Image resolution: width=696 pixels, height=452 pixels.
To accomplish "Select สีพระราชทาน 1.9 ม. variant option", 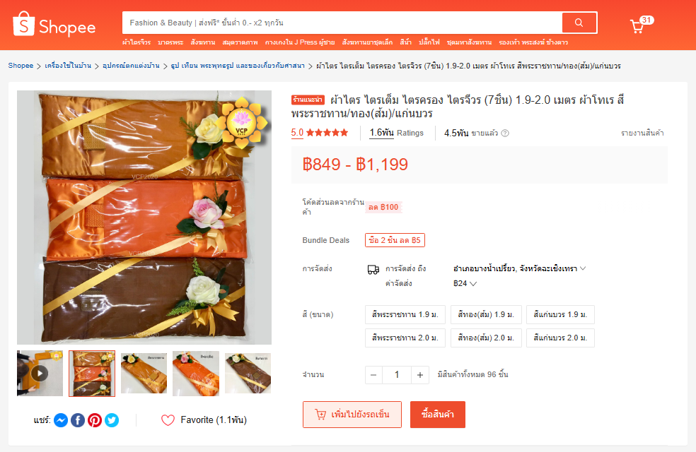I will [x=405, y=314].
